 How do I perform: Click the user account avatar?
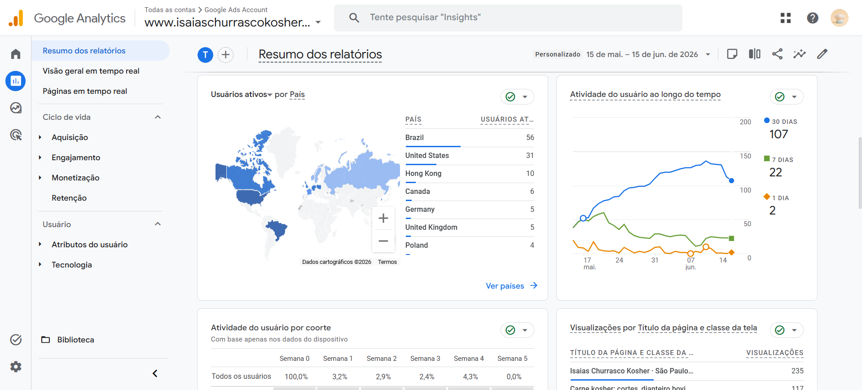coord(839,18)
